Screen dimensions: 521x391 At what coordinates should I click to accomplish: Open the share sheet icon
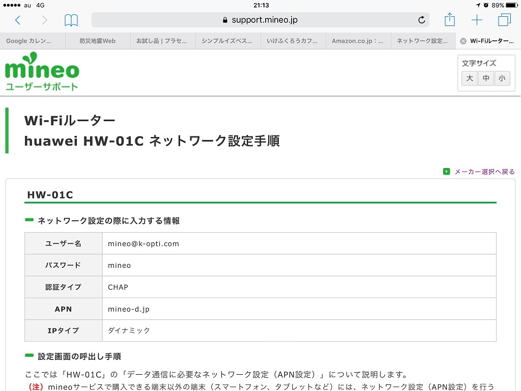coord(450,19)
